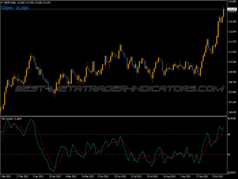Click the 83.8108 indicator scale maximum label
Screen dimensions: 238x179
click(x=232, y=119)
